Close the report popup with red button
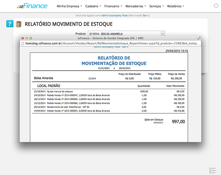The height and width of the screenshot is (175, 221). click(22, 38)
